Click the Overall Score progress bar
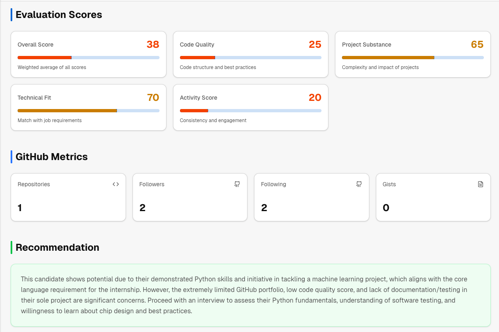Viewport: 499px width, 332px height. 88,58
